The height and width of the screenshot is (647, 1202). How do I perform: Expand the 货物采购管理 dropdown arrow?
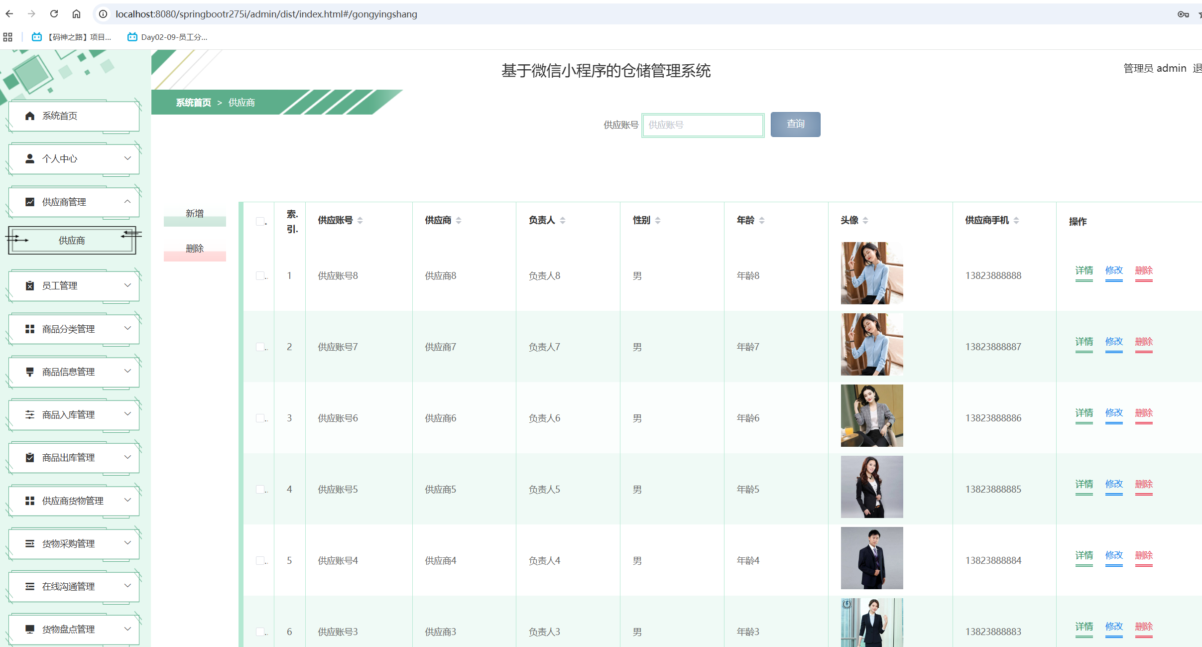click(127, 543)
